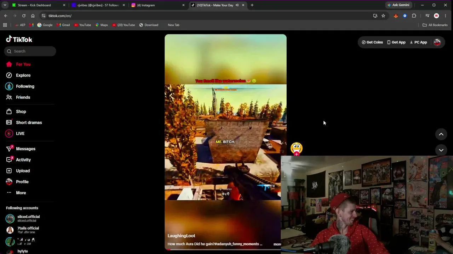Click the install app icon in address bar
This screenshot has height=254, width=453.
point(375,16)
